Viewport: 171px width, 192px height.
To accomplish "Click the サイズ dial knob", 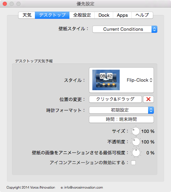I will pos(136,131).
